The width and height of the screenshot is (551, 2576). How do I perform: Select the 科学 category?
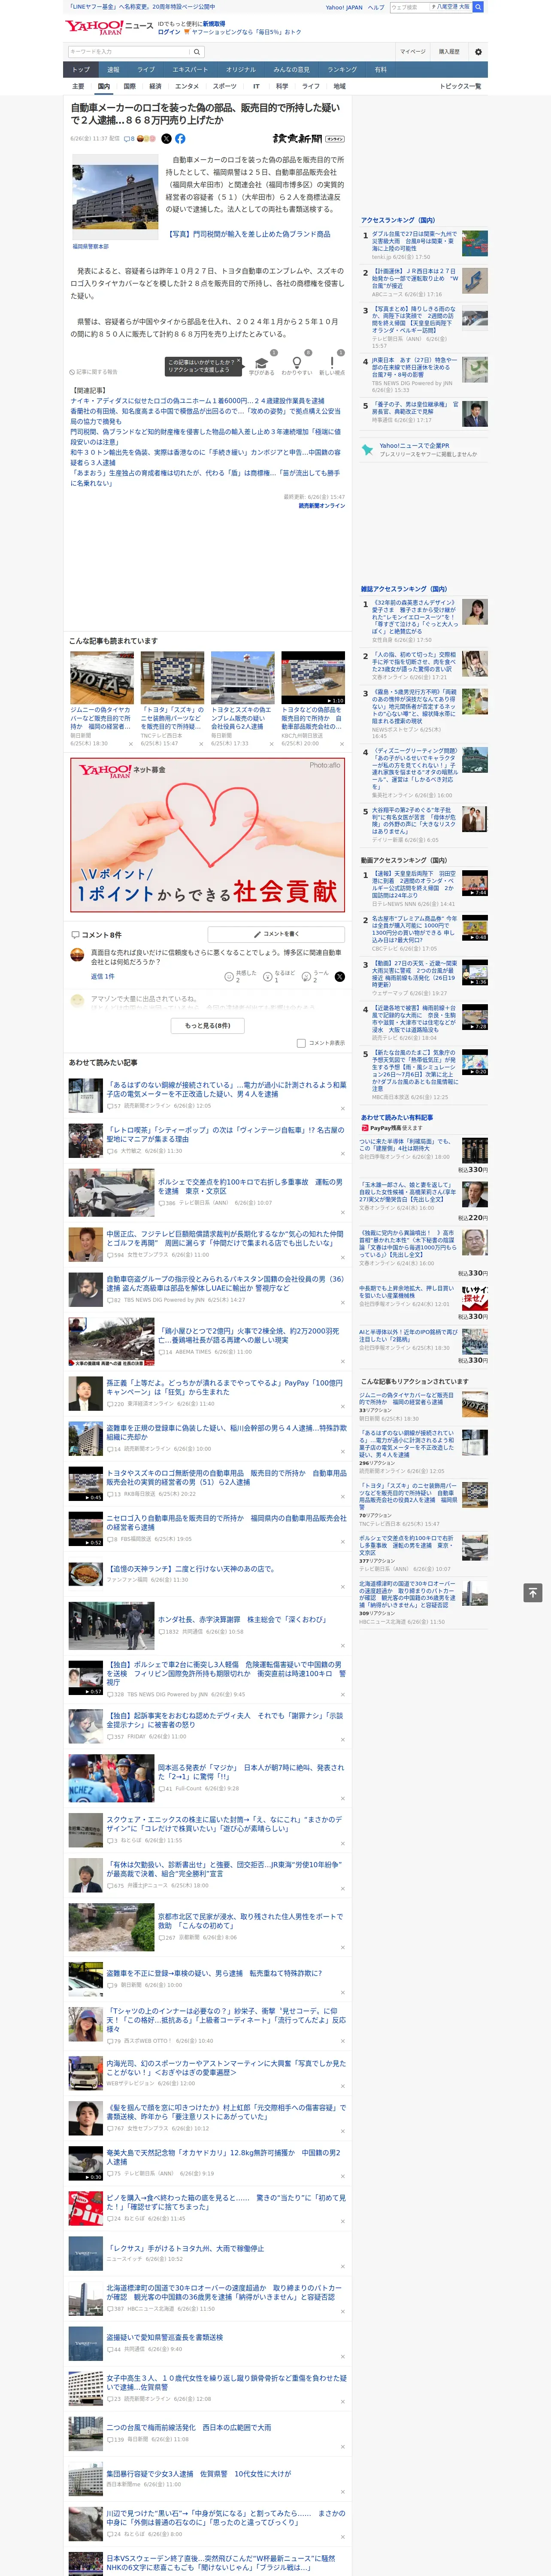[282, 86]
